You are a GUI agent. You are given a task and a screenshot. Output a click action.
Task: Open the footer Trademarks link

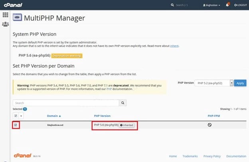tap(190, 156)
